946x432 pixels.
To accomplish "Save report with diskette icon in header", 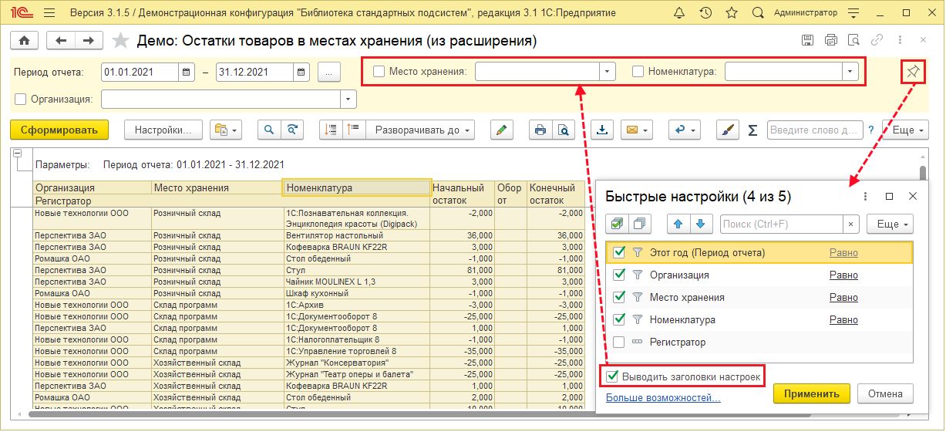I will tap(808, 40).
